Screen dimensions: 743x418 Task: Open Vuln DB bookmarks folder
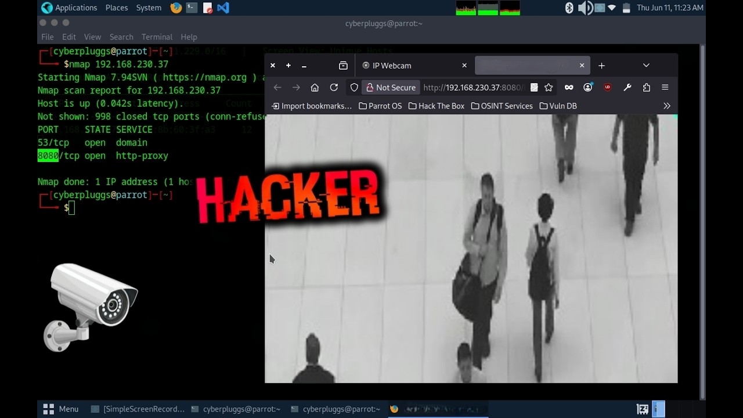coord(558,106)
